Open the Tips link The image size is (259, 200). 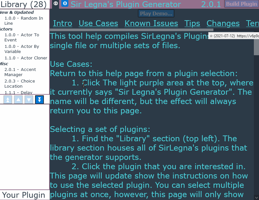point(192,23)
